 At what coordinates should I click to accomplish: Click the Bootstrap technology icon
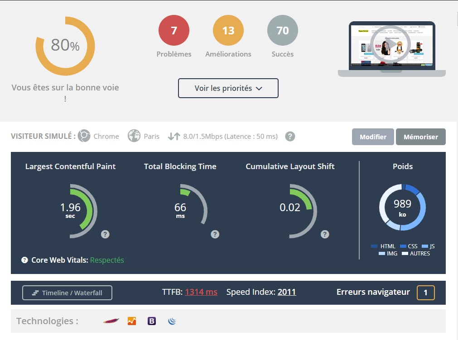pyautogui.click(x=152, y=321)
